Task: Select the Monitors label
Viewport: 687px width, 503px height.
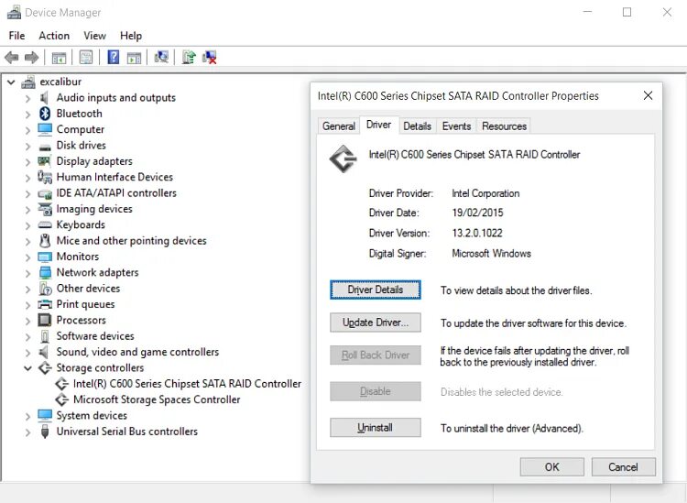Action: point(78,257)
